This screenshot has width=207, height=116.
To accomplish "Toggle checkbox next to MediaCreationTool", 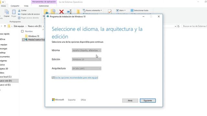I will click(x=23, y=40).
